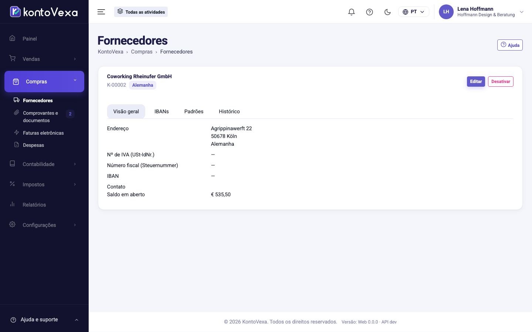
Task: Expand the Contabilidade menu
Action: 44,164
